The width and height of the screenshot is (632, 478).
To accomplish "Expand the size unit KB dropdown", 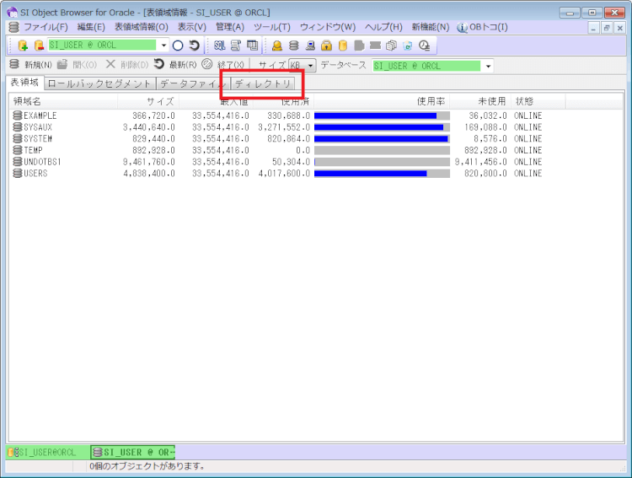I will (x=310, y=66).
